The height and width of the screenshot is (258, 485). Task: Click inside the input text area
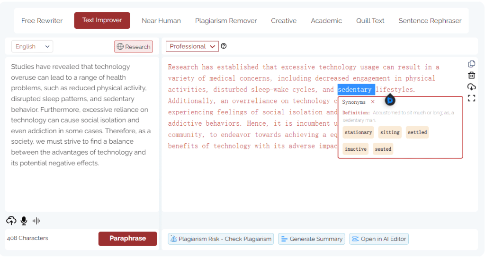82,134
